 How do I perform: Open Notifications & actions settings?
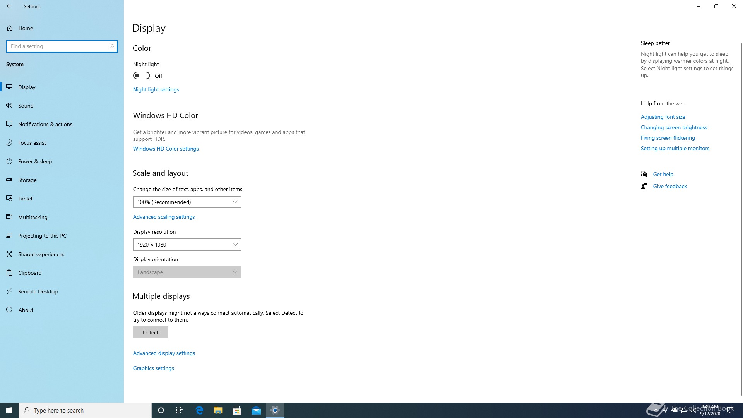coord(62,124)
